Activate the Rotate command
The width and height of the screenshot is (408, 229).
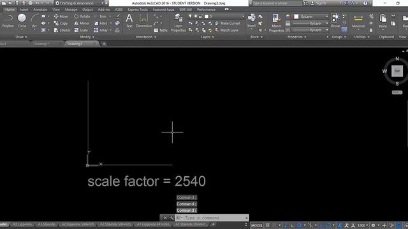point(82,17)
